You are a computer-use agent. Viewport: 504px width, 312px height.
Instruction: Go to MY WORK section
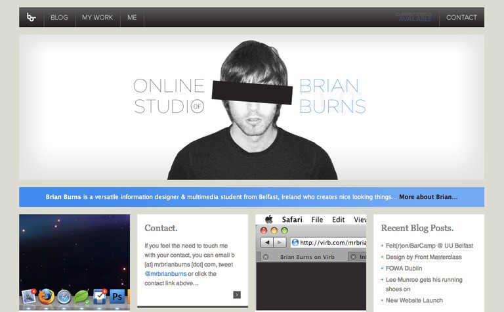97,17
